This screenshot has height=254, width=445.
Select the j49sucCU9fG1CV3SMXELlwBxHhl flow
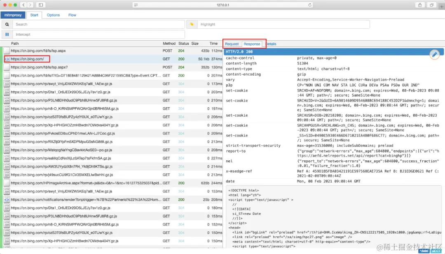click(x=113, y=175)
